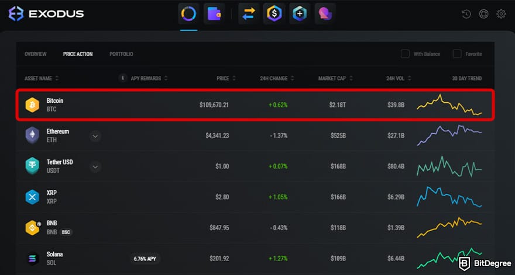This screenshot has height=275, width=515.
Task: Click BNB price $847.95
Action: click(x=219, y=228)
